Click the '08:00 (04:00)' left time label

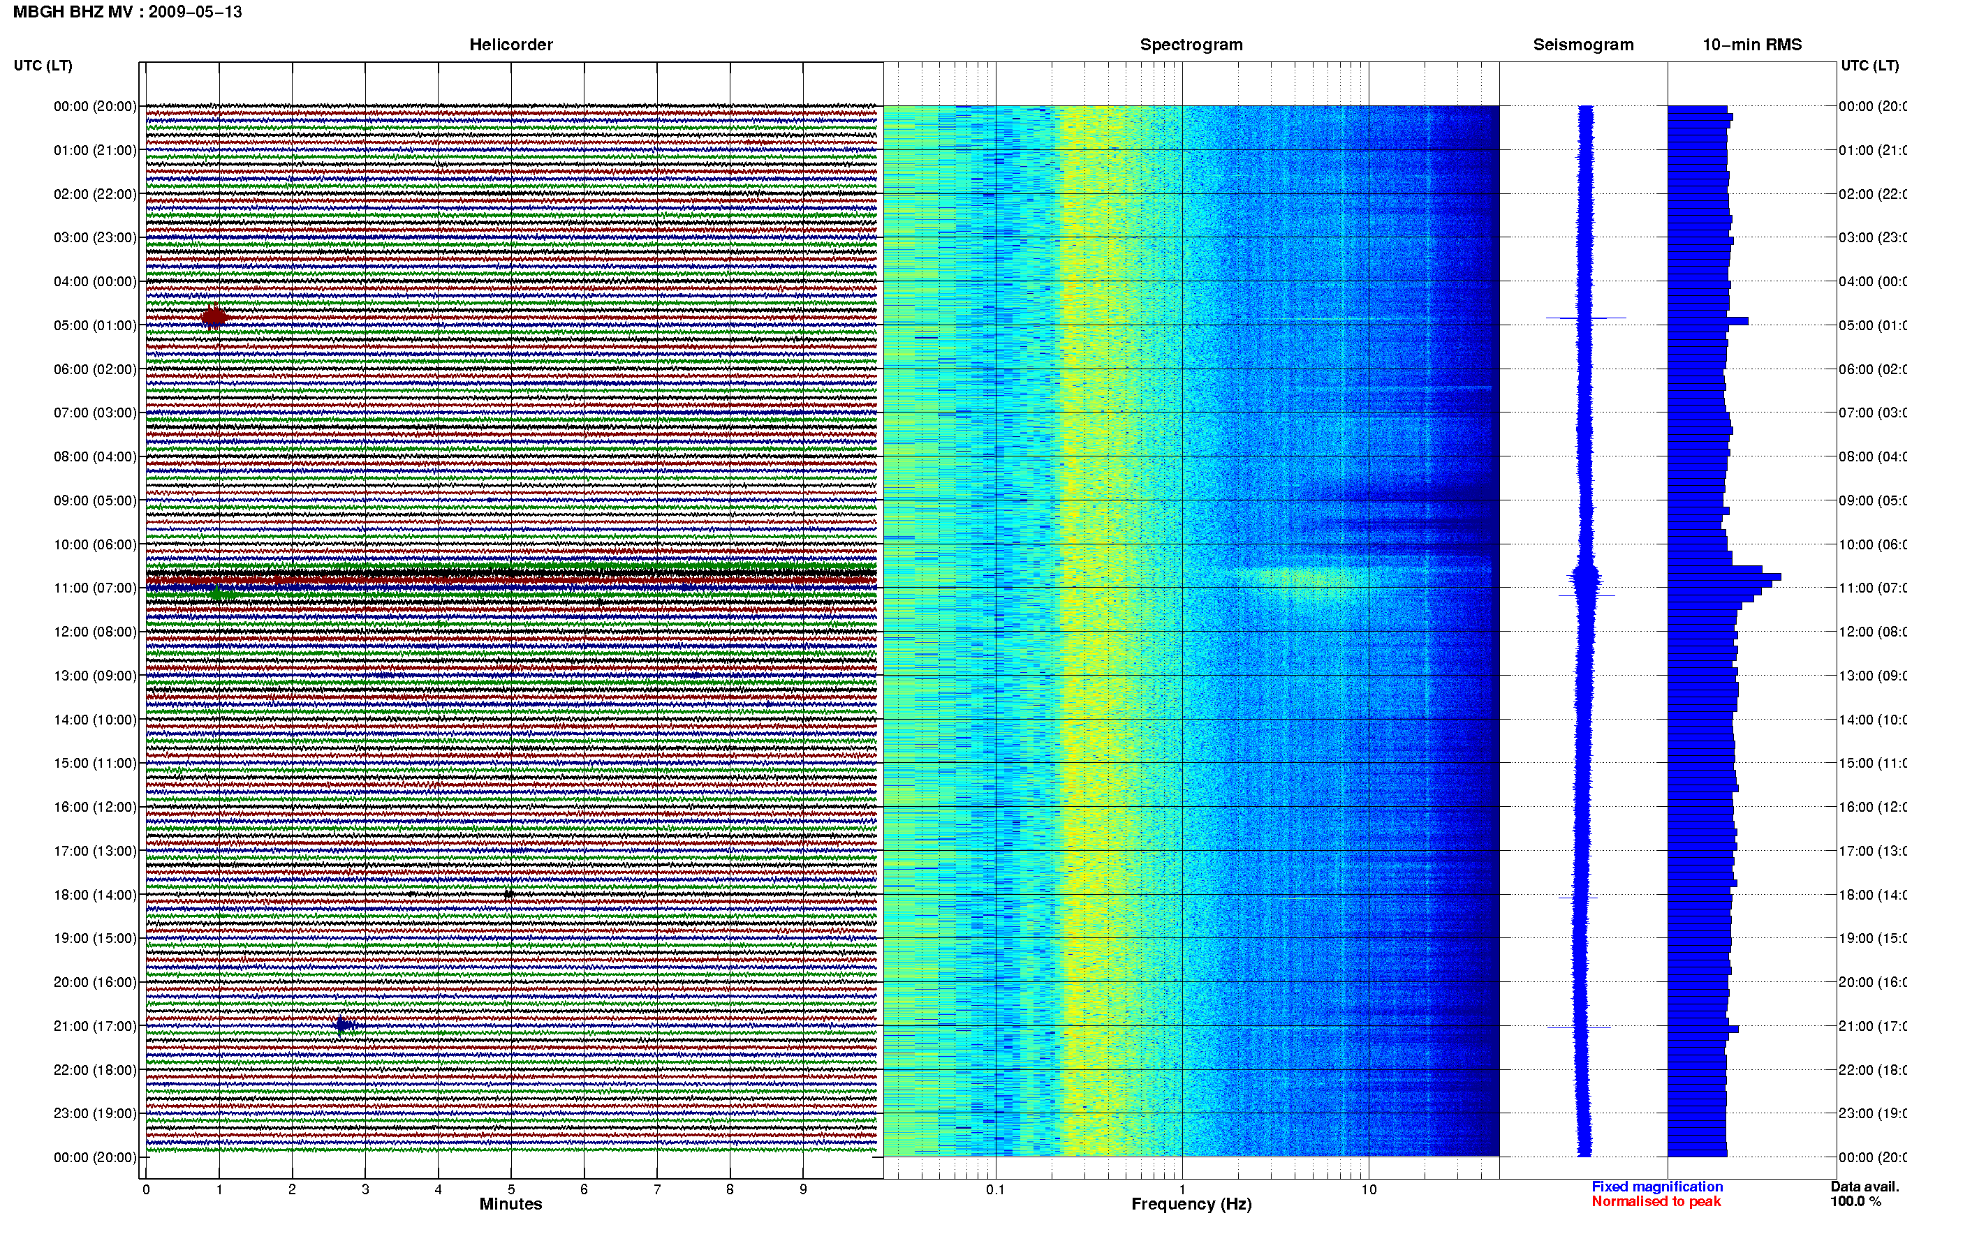coord(95,456)
